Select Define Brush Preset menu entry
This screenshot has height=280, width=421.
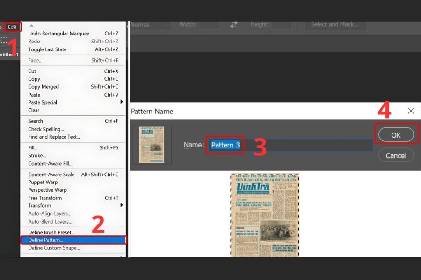pyautogui.click(x=51, y=232)
